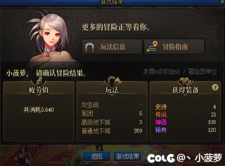Click the 返回 return button

point(97,156)
